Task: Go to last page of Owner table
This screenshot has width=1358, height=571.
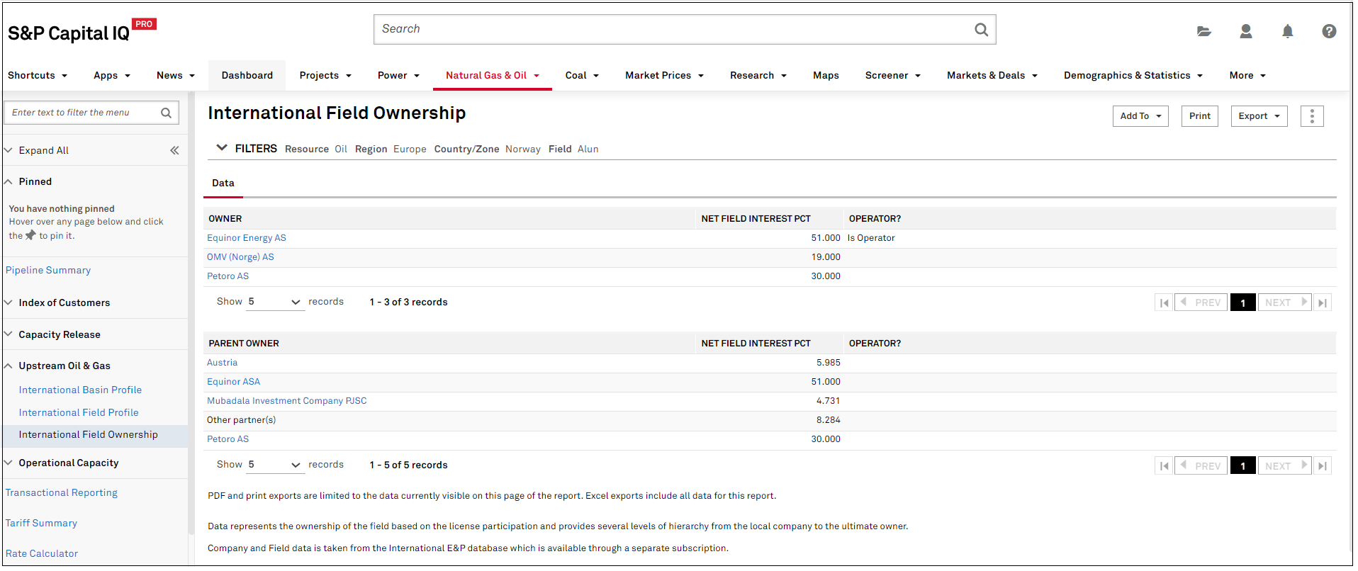Action: pyautogui.click(x=1322, y=303)
